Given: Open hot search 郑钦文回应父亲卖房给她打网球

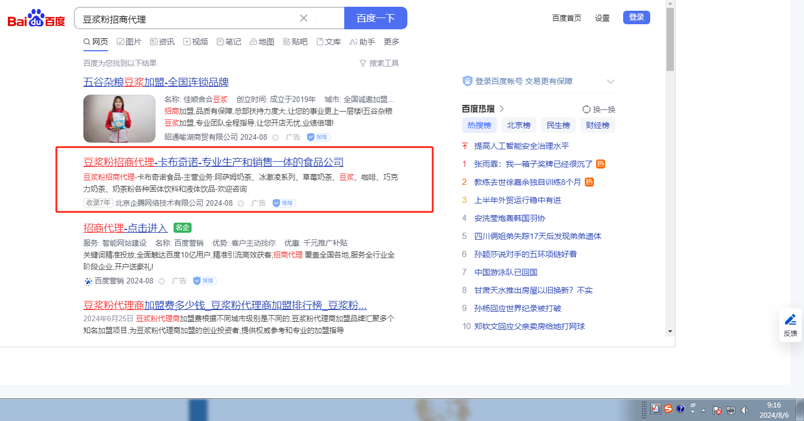Looking at the screenshot, I should [x=530, y=326].
